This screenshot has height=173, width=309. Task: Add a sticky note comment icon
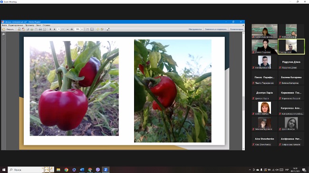coord(98,29)
